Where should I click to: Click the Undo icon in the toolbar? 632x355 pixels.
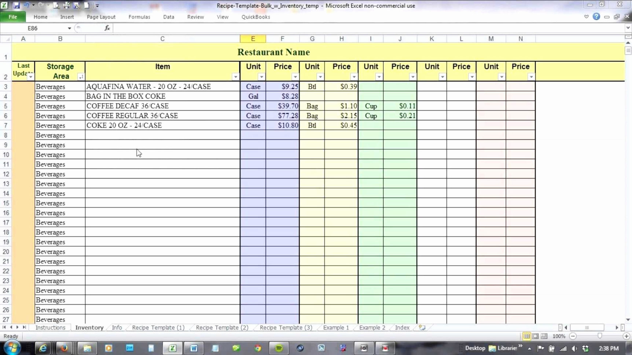[26, 5]
